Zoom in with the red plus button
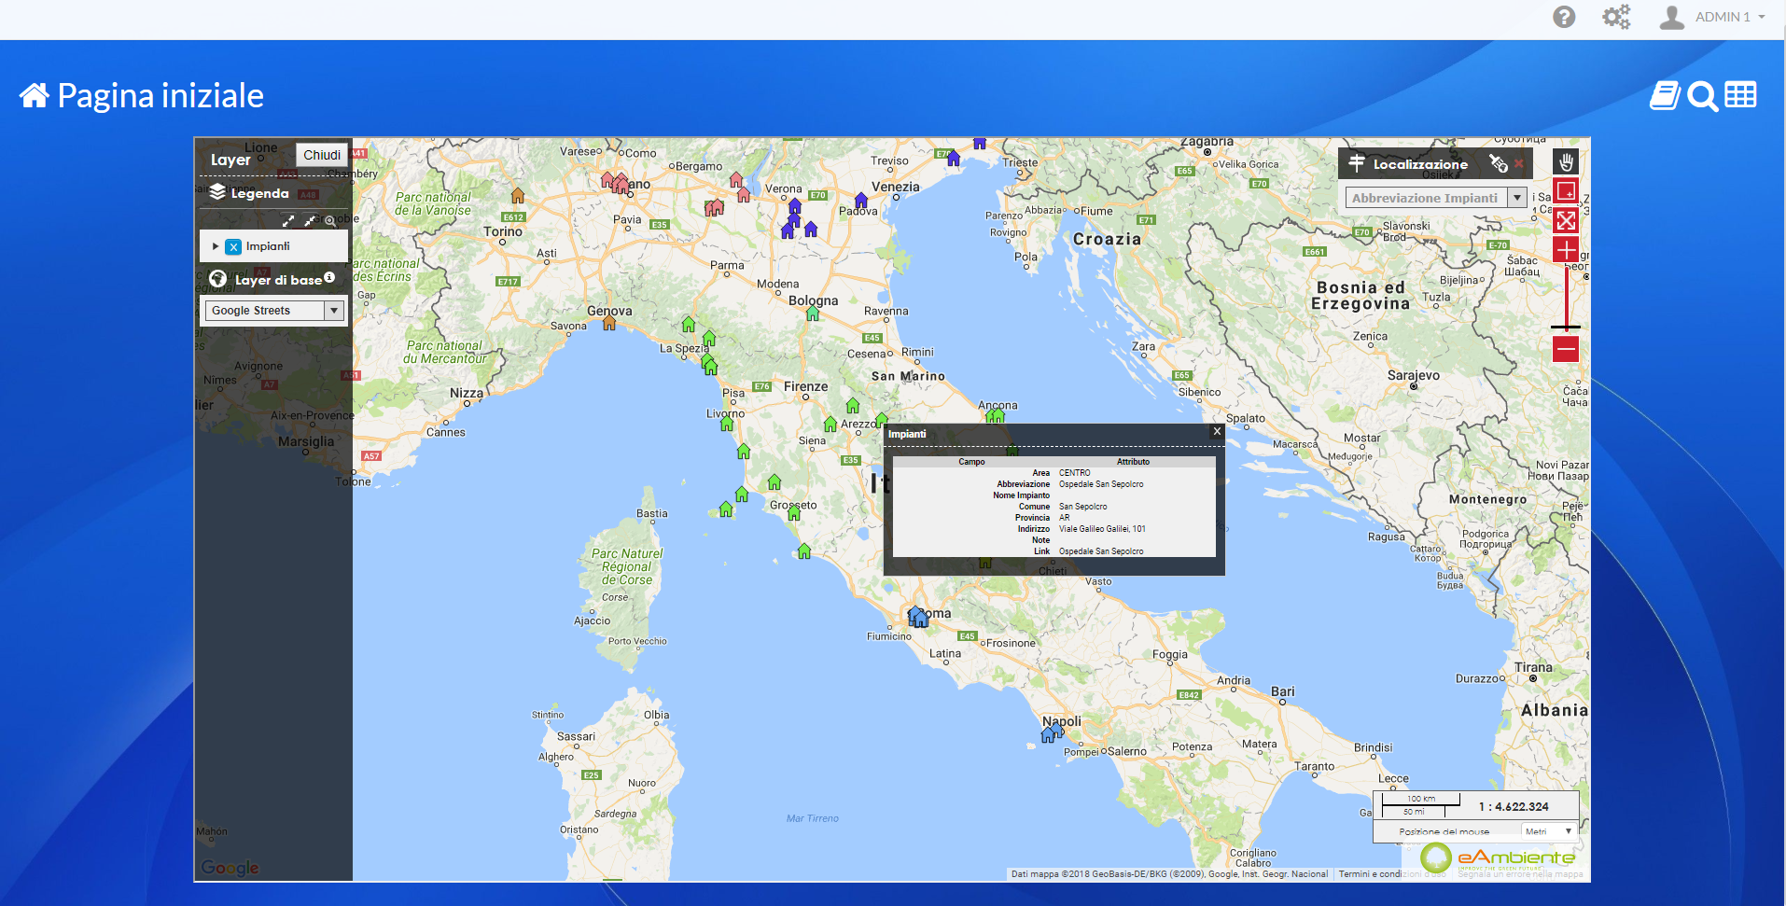1786x906 pixels. point(1566,250)
